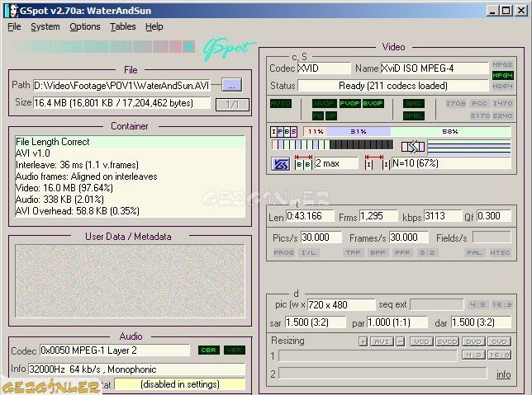This screenshot has height=395, width=532.
Task: Click the I709 colorimetry indicator
Action: point(455,103)
